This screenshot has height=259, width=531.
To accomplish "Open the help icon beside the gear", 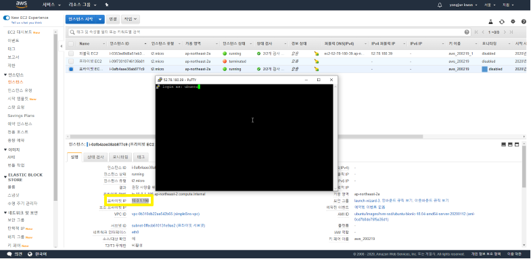I will (524, 22).
